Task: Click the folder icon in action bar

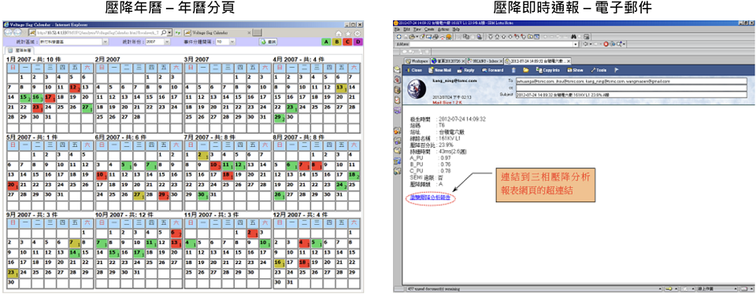Action: (525, 70)
